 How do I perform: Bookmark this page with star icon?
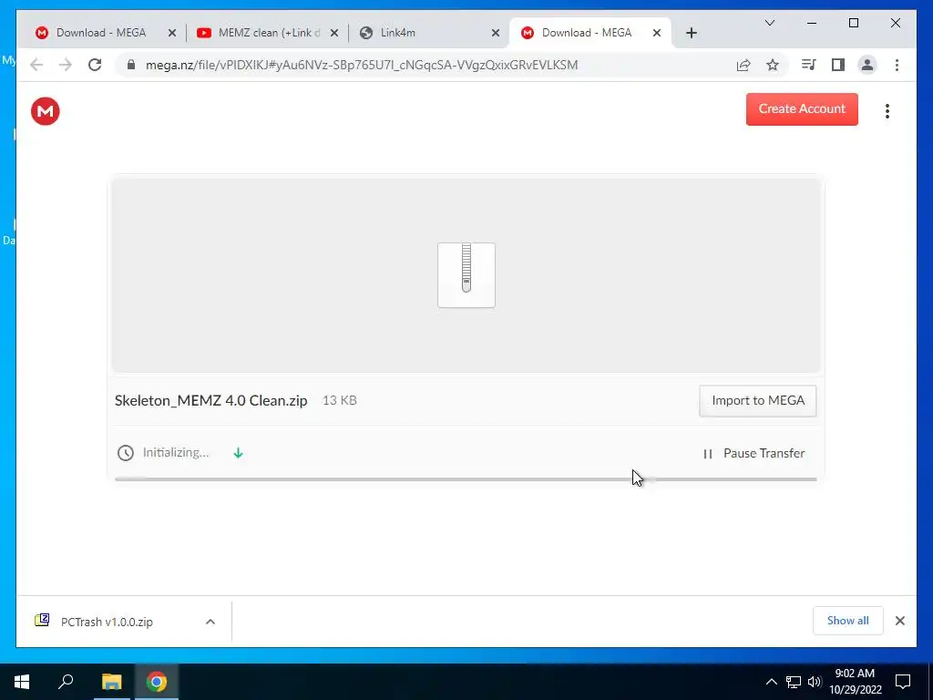point(773,65)
